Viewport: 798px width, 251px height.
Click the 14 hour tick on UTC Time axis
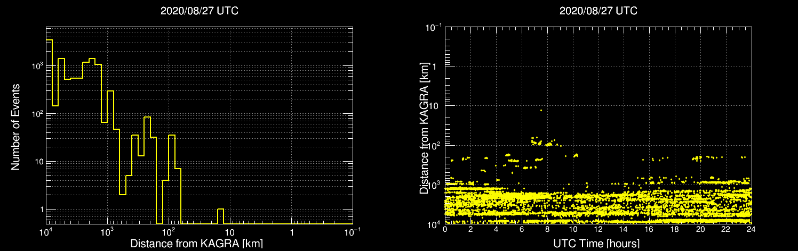click(624, 229)
